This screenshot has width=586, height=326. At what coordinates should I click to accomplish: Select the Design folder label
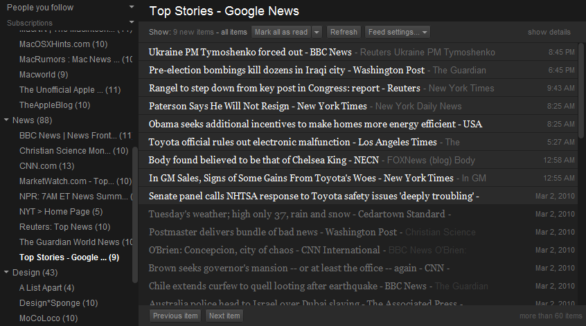click(x=35, y=273)
